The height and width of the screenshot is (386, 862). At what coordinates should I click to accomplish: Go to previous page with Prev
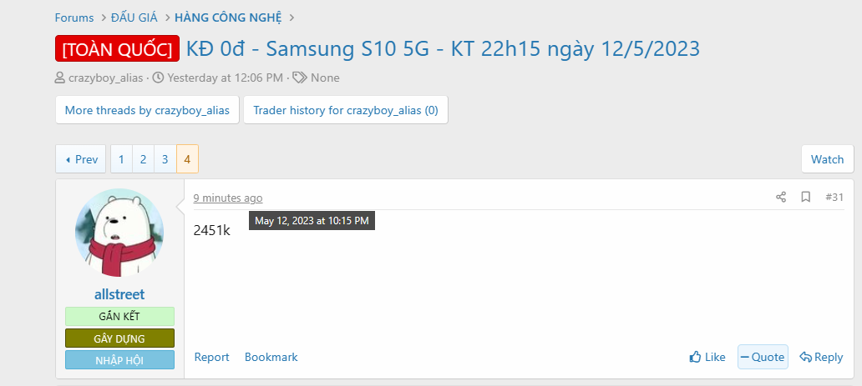(x=81, y=159)
